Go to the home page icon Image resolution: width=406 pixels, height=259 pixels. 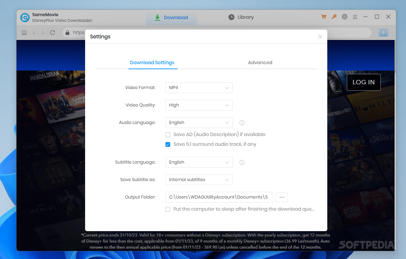[24, 33]
